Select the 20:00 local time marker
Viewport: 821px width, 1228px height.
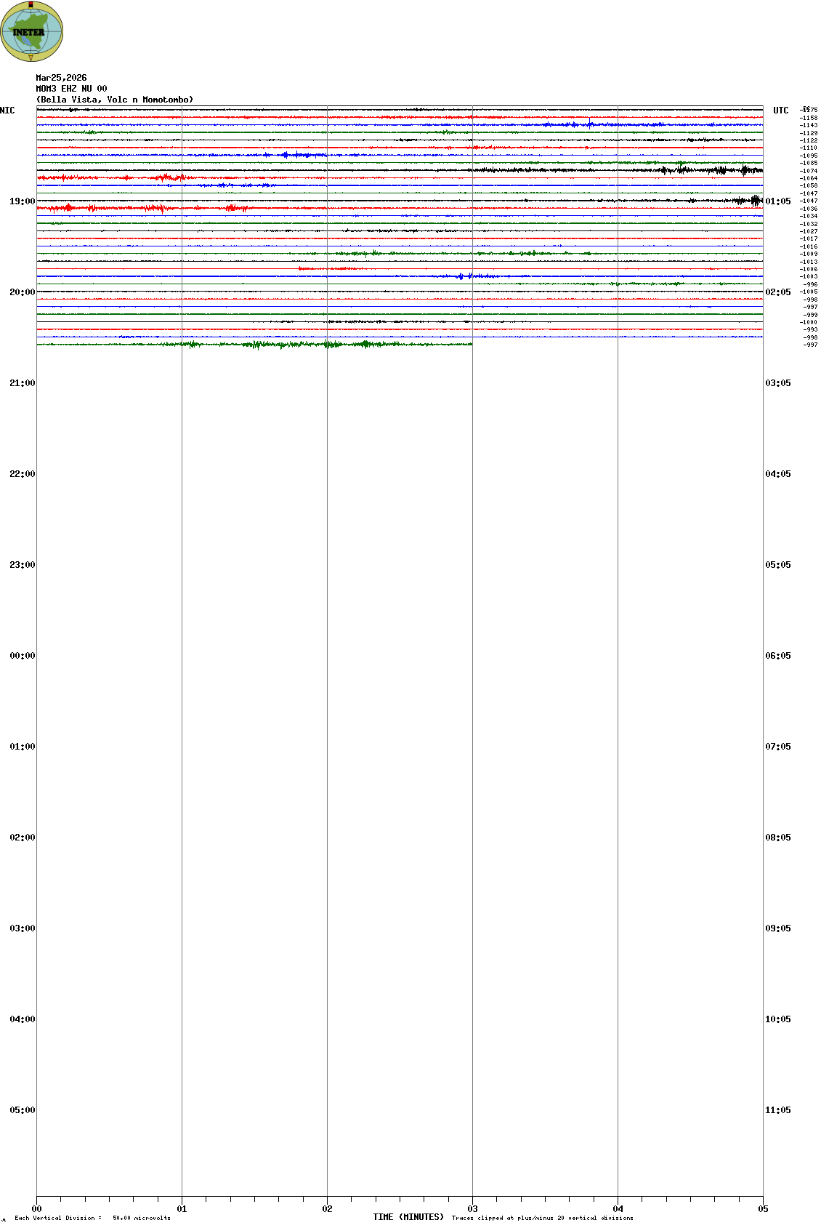coord(22,292)
